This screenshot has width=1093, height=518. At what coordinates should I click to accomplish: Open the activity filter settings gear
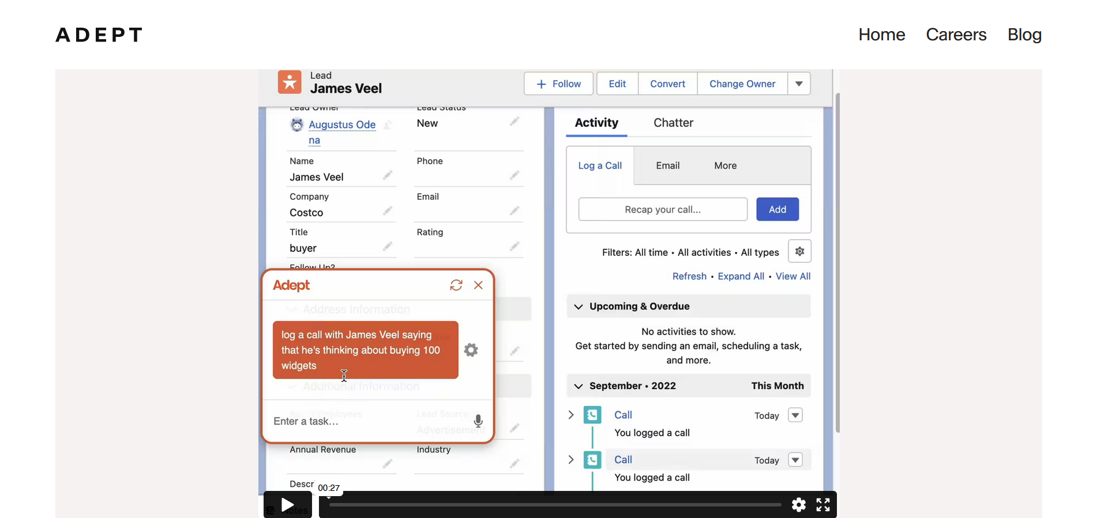click(x=799, y=251)
